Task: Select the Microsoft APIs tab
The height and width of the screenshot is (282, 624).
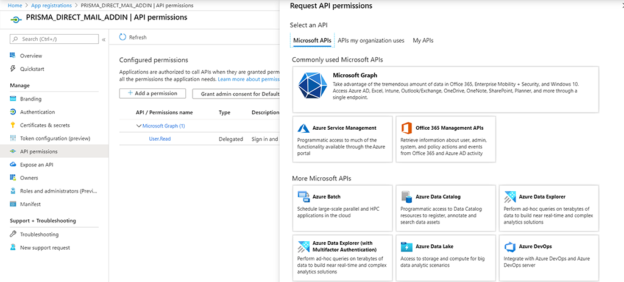Action: (312, 41)
